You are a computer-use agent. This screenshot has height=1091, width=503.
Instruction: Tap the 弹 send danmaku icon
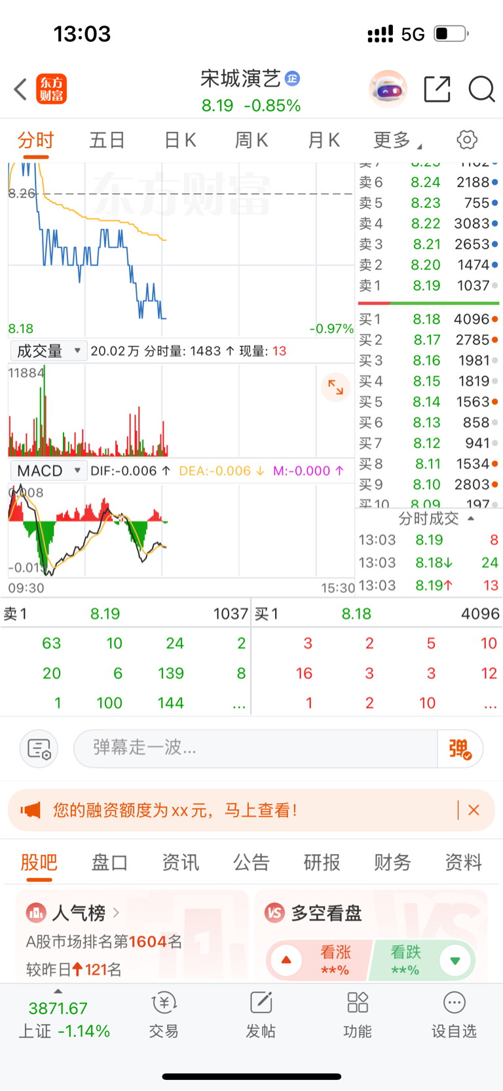460,749
